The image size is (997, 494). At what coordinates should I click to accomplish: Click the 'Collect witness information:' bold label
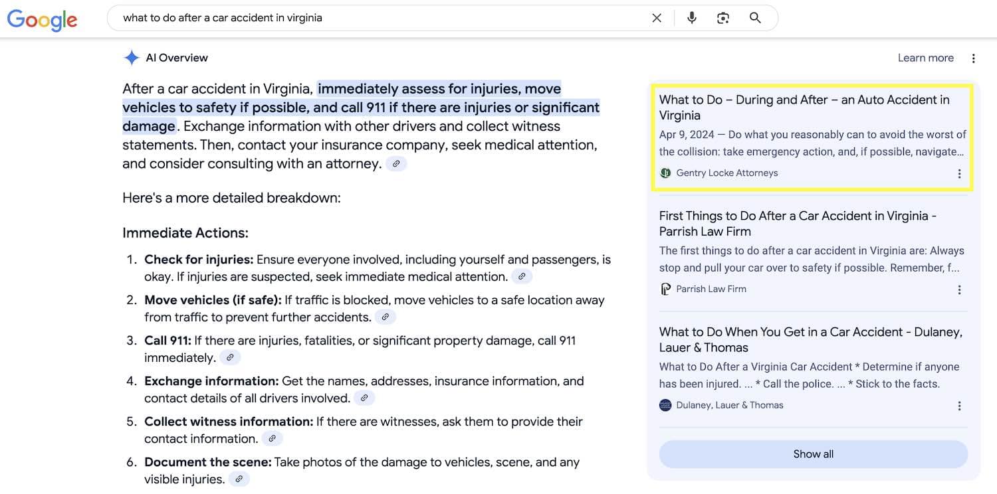click(229, 422)
